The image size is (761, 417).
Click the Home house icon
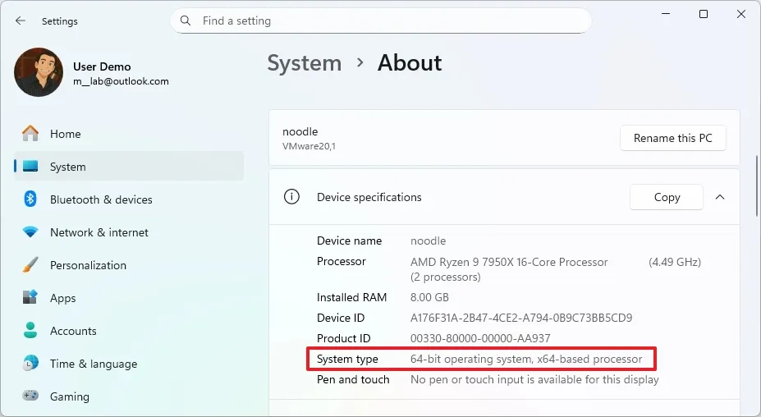(30, 134)
